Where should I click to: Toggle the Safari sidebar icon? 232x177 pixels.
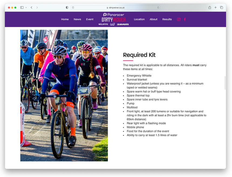point(22,7)
